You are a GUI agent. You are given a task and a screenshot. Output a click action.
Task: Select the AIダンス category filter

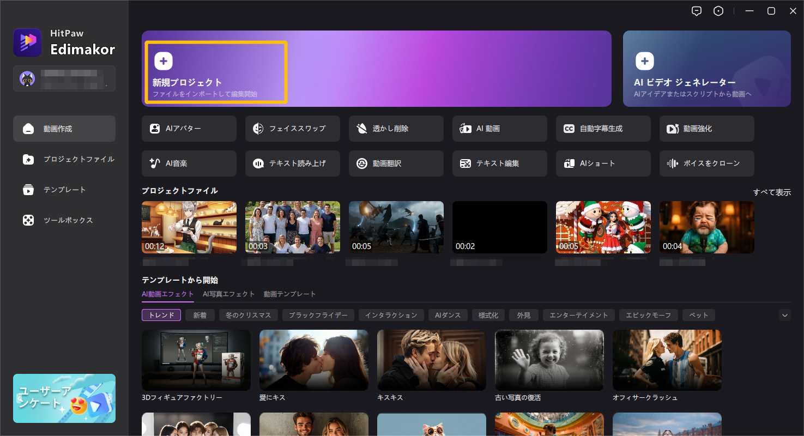(448, 315)
